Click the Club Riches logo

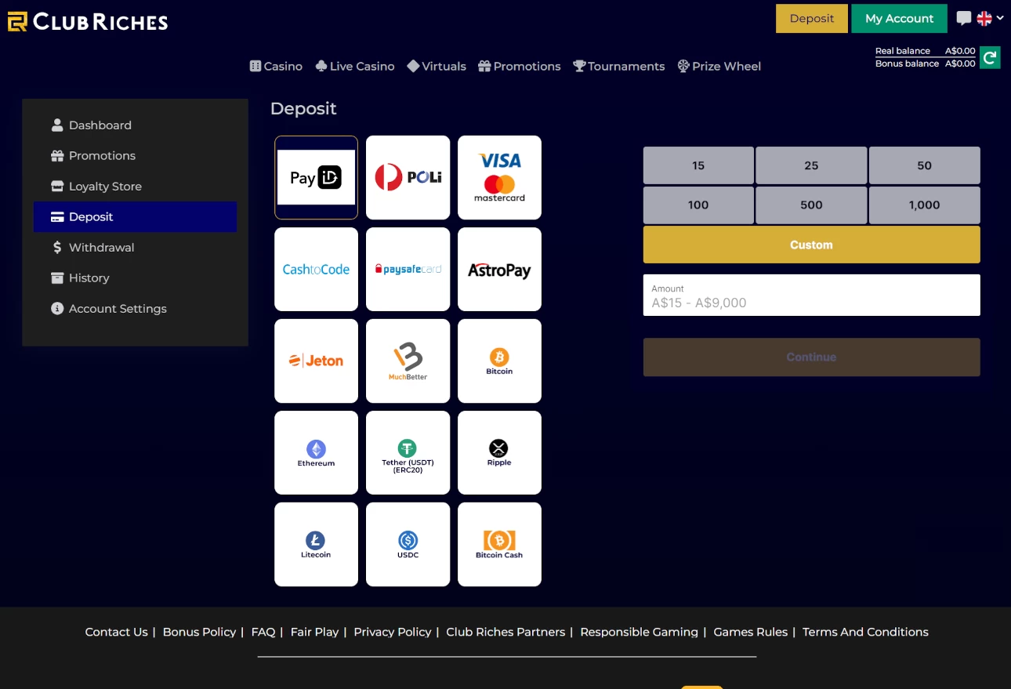88,21
